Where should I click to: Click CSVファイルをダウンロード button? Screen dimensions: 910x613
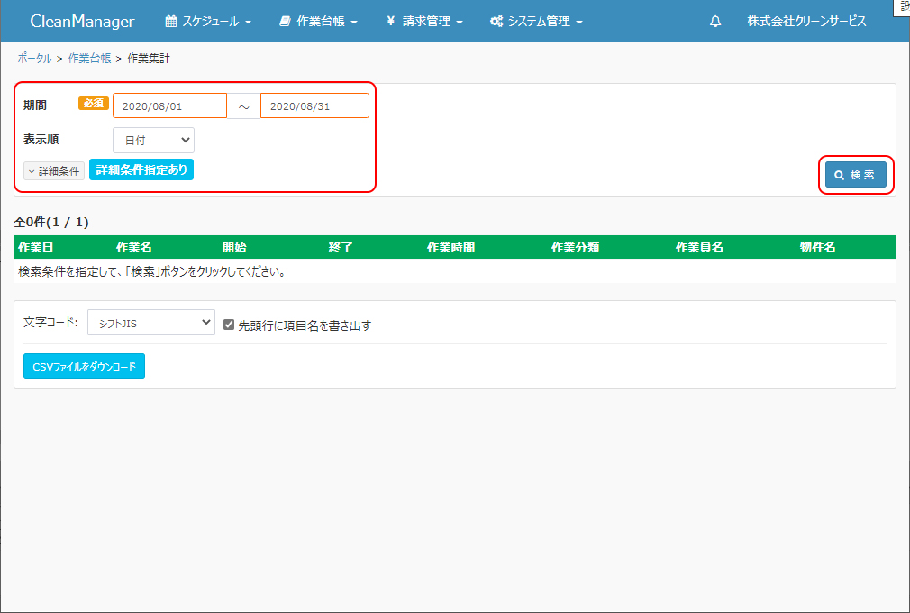click(84, 367)
